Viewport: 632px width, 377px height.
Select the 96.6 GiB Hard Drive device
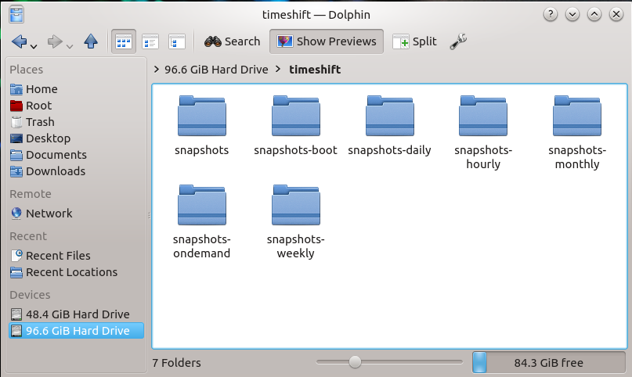76,331
